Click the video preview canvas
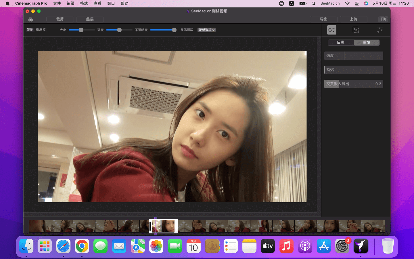 tap(172, 127)
